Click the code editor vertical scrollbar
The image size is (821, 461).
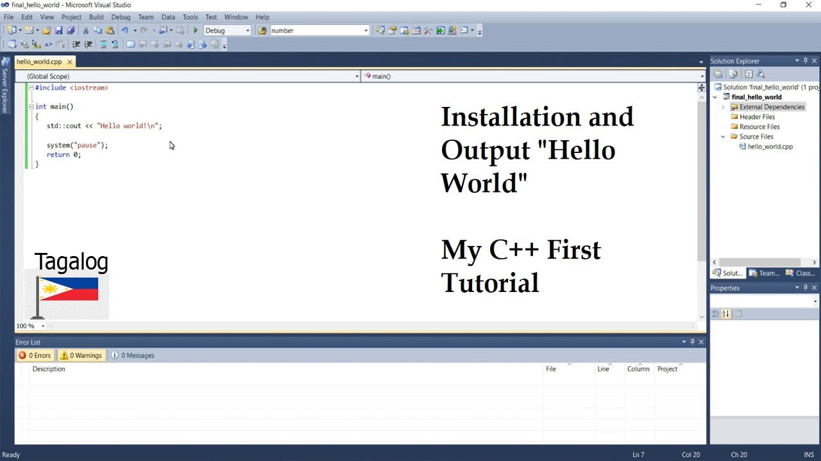(701, 181)
